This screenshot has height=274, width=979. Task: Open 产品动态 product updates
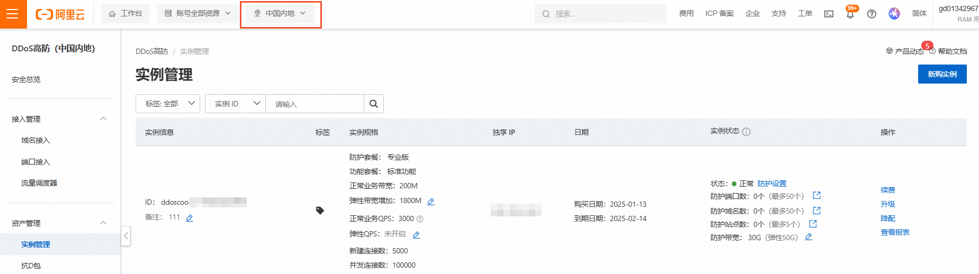[905, 51]
